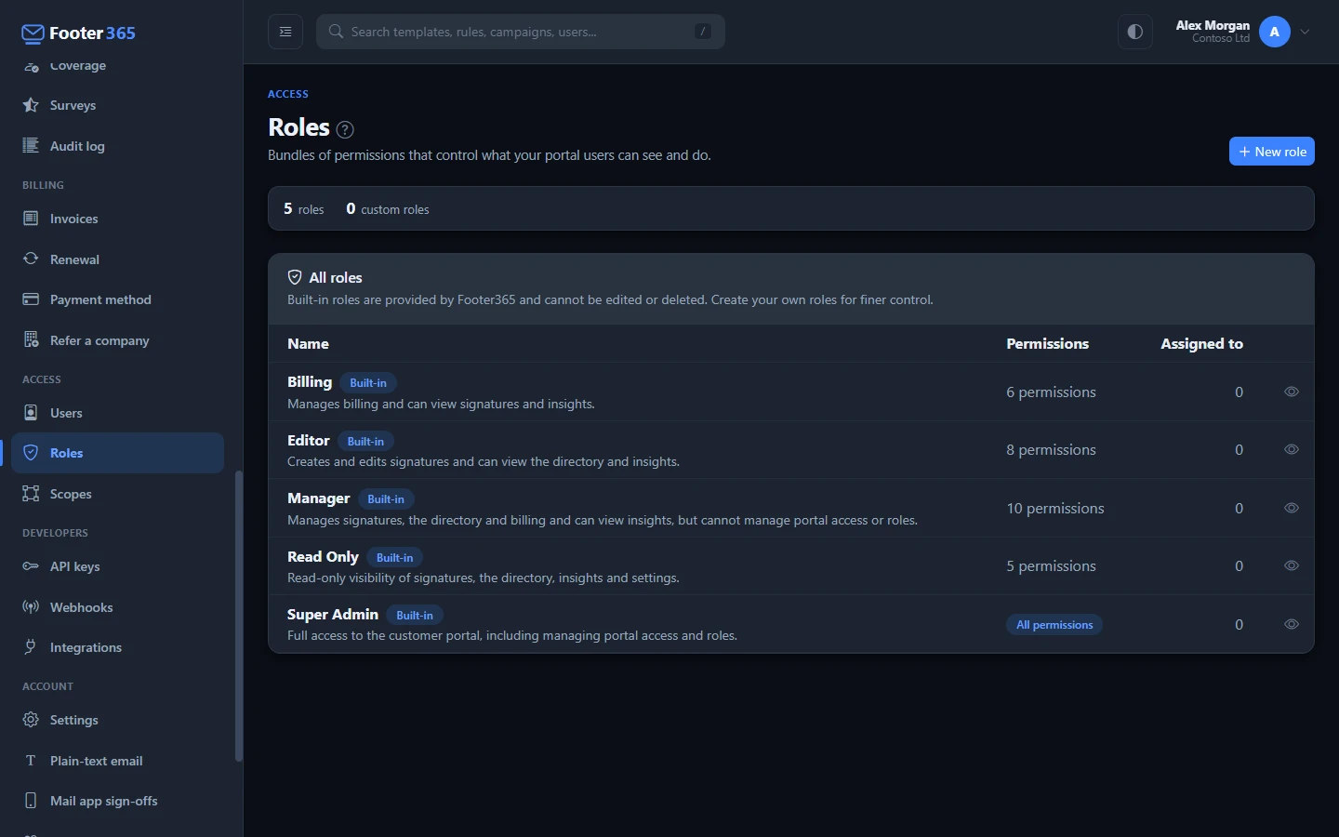View the Editor role eye icon

click(1292, 449)
